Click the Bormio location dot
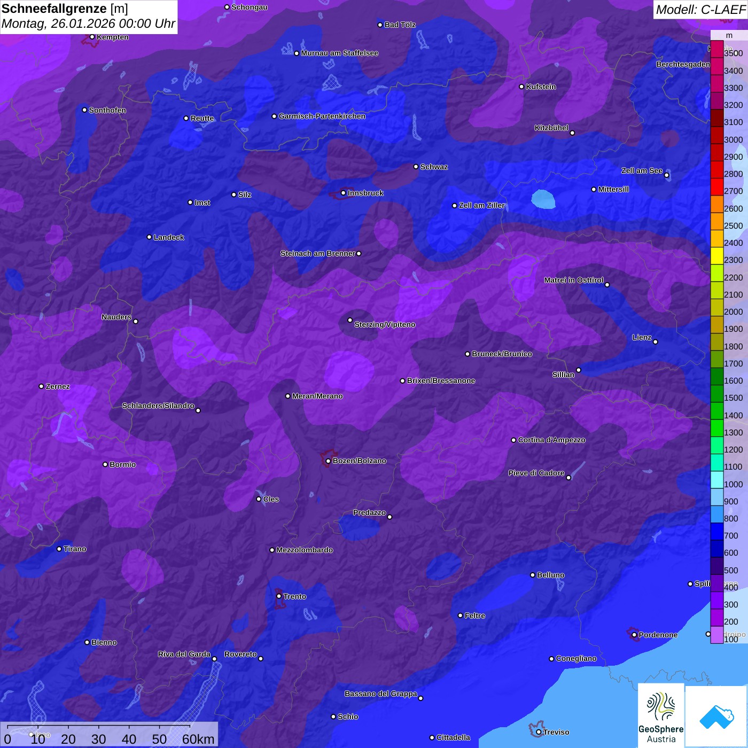The height and width of the screenshot is (748, 748). [x=105, y=464]
